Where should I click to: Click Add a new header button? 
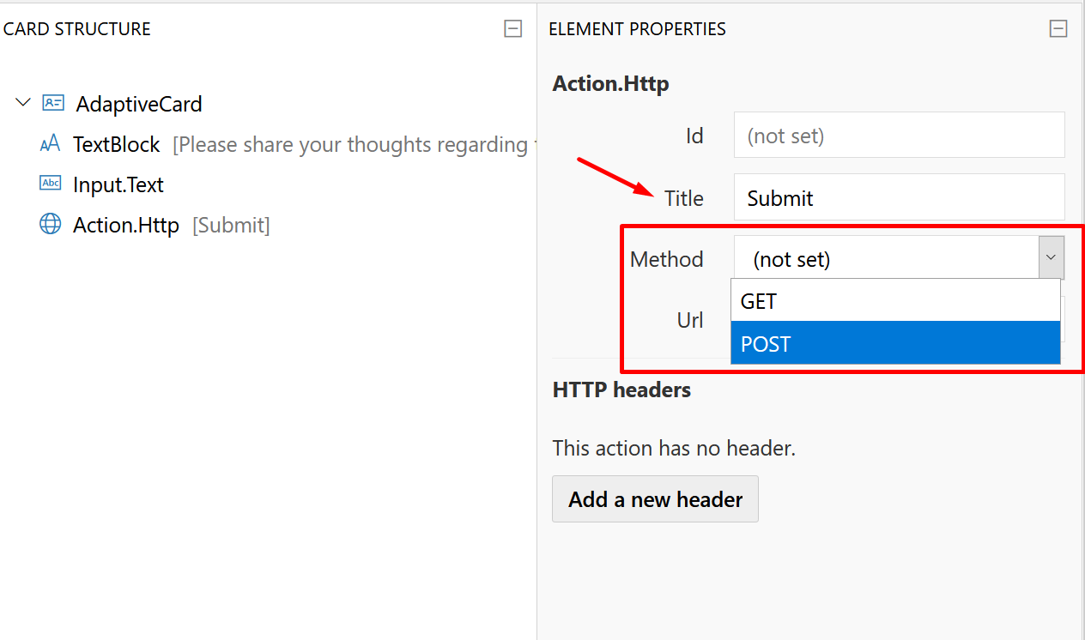click(655, 498)
